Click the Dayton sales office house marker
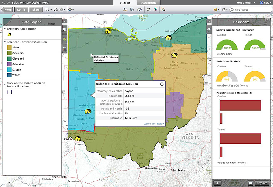Screen dimensions: 273x187 coord(88,111)
